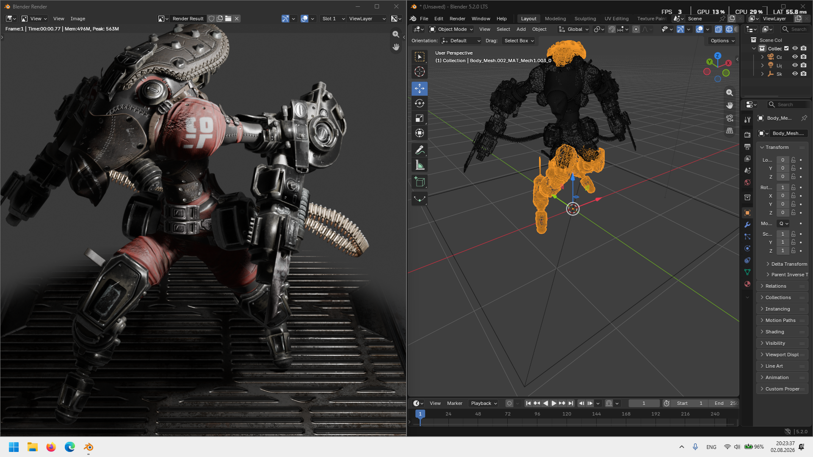Click the viewport zoom magnifier icon
This screenshot has height=457, width=813.
pyautogui.click(x=730, y=93)
